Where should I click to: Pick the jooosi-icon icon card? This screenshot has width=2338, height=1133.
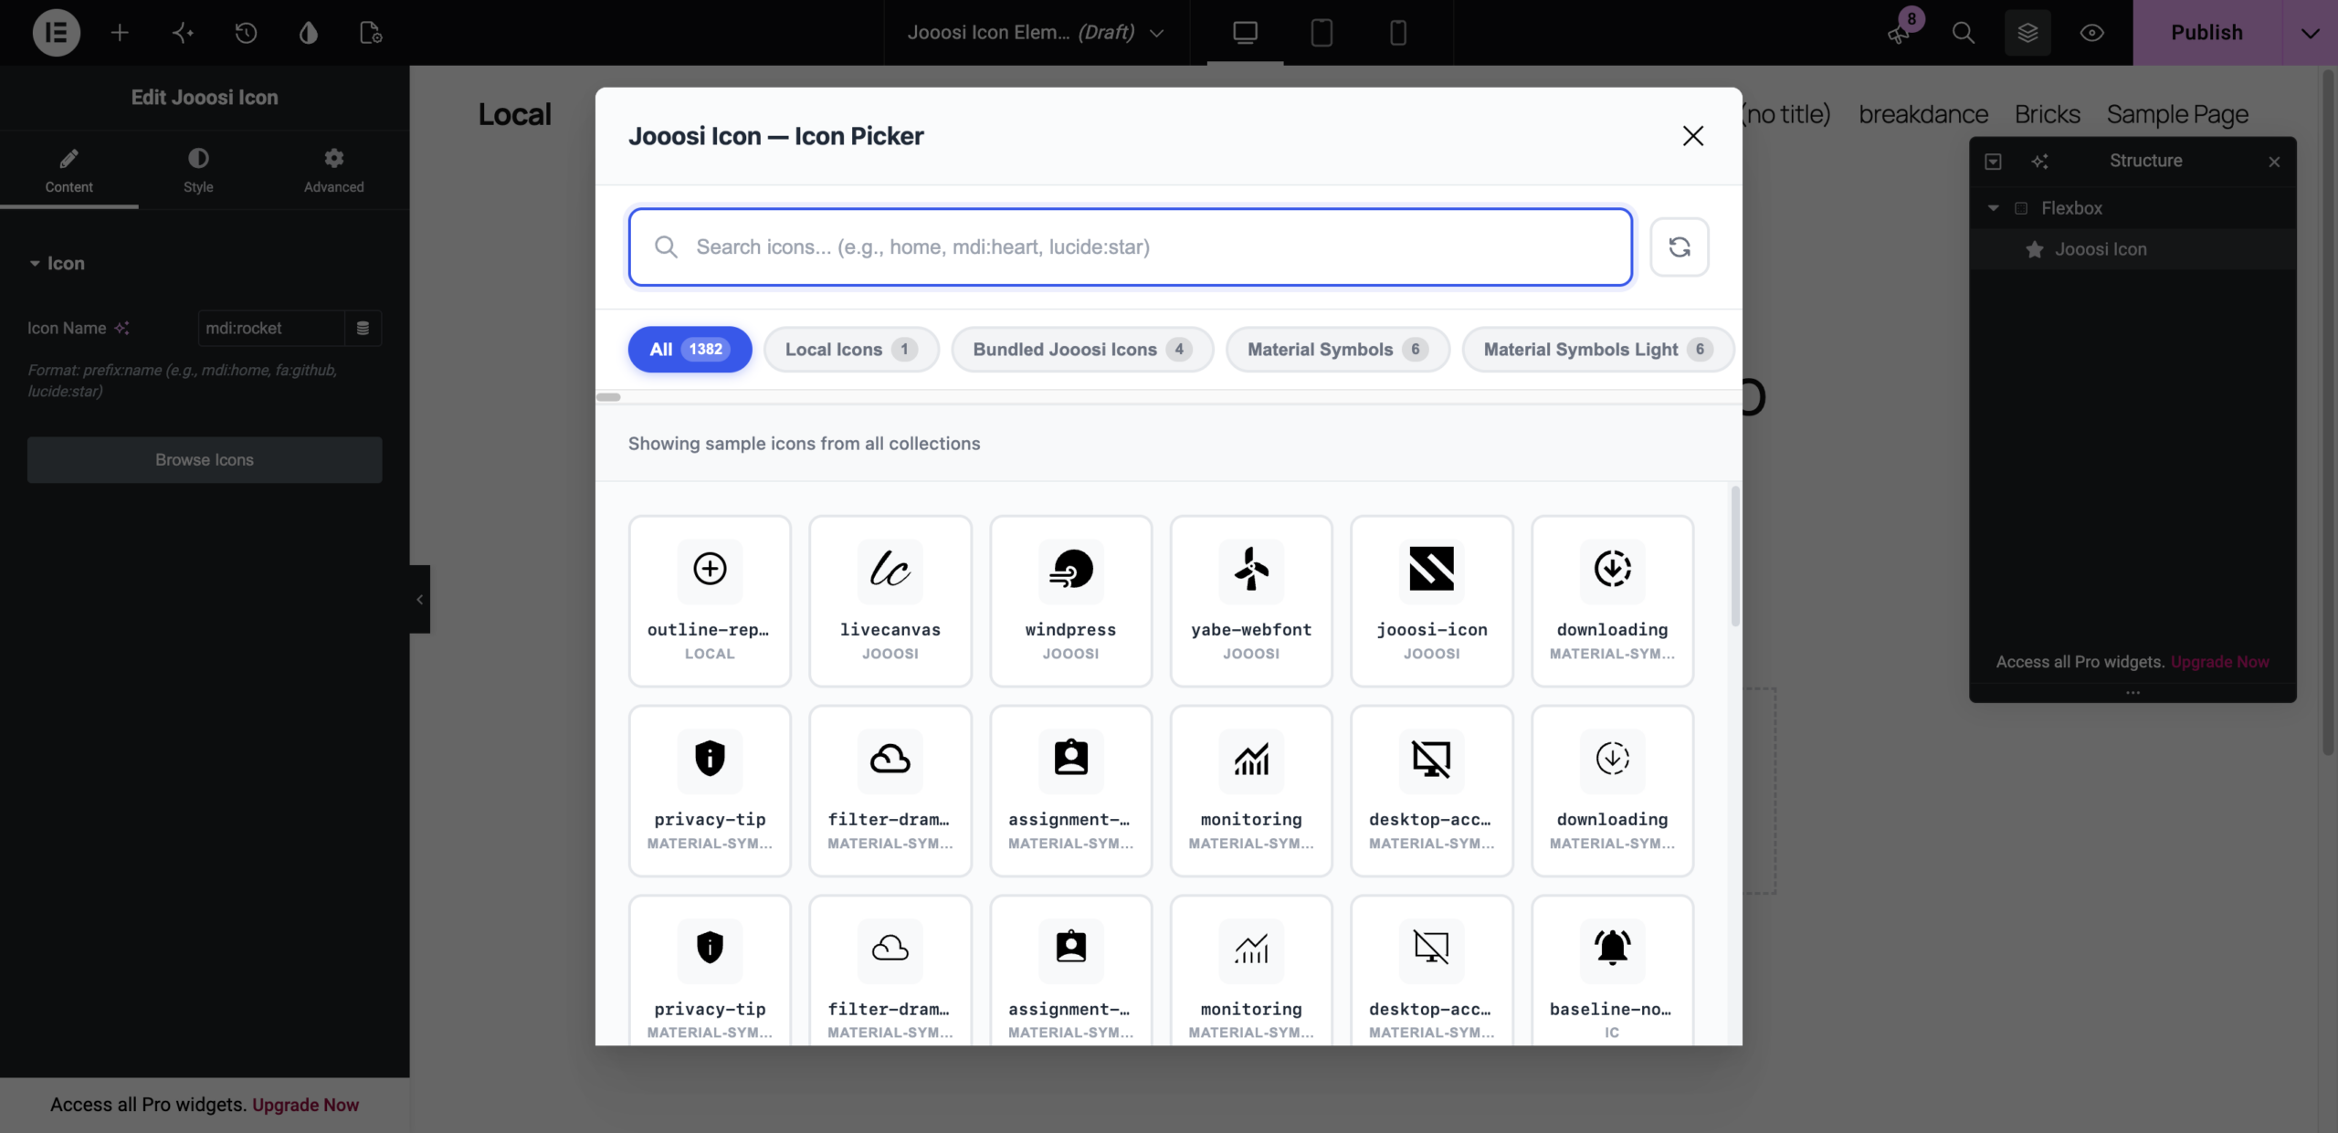(x=1431, y=601)
